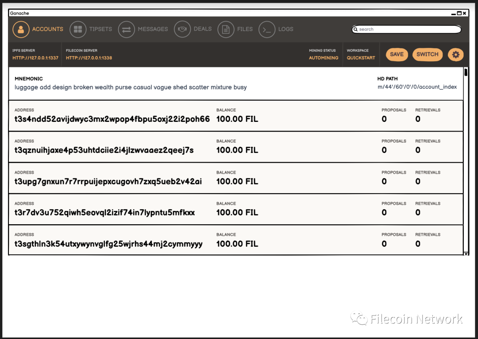Image resolution: width=478 pixels, height=339 pixels.
Task: Click the Filecoin server URL 127.0.0.1:1338
Action: [x=89, y=58]
